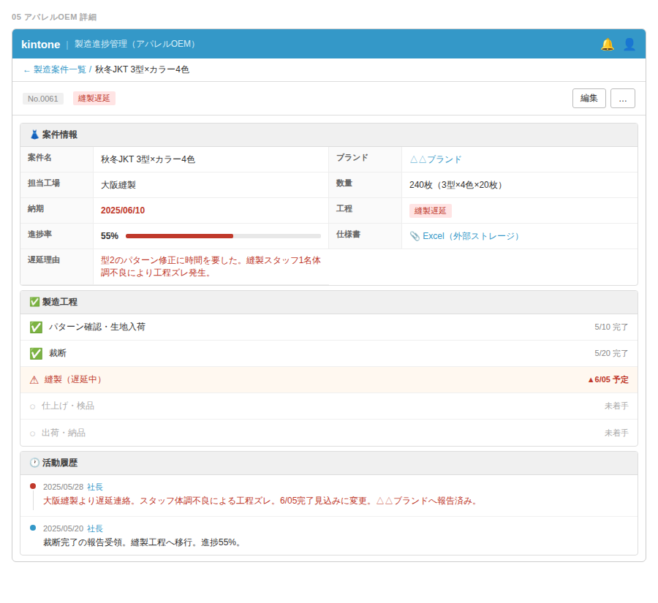Click 社長 author link on 2025/05/20 entry
This screenshot has width=658, height=603.
95,528
